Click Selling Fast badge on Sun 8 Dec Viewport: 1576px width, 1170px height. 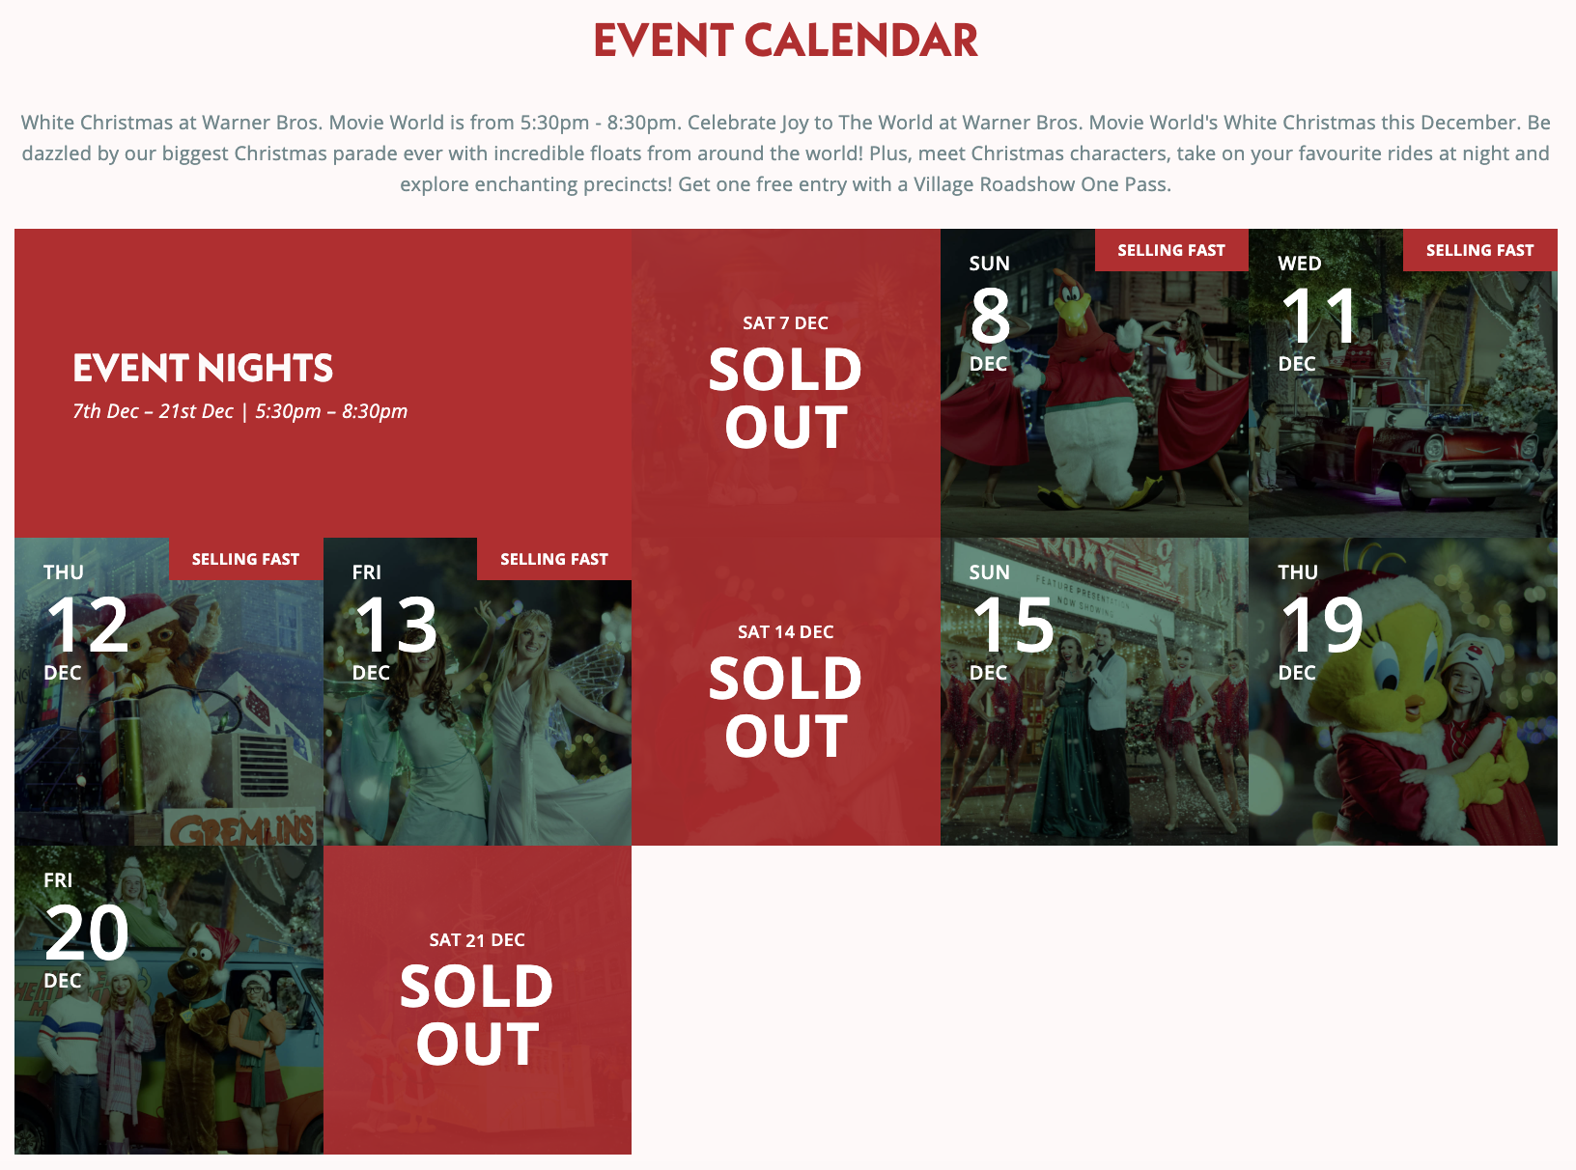click(x=1171, y=250)
